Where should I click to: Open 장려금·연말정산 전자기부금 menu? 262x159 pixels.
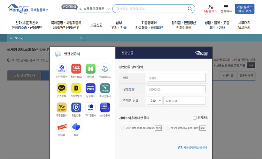[184, 25]
